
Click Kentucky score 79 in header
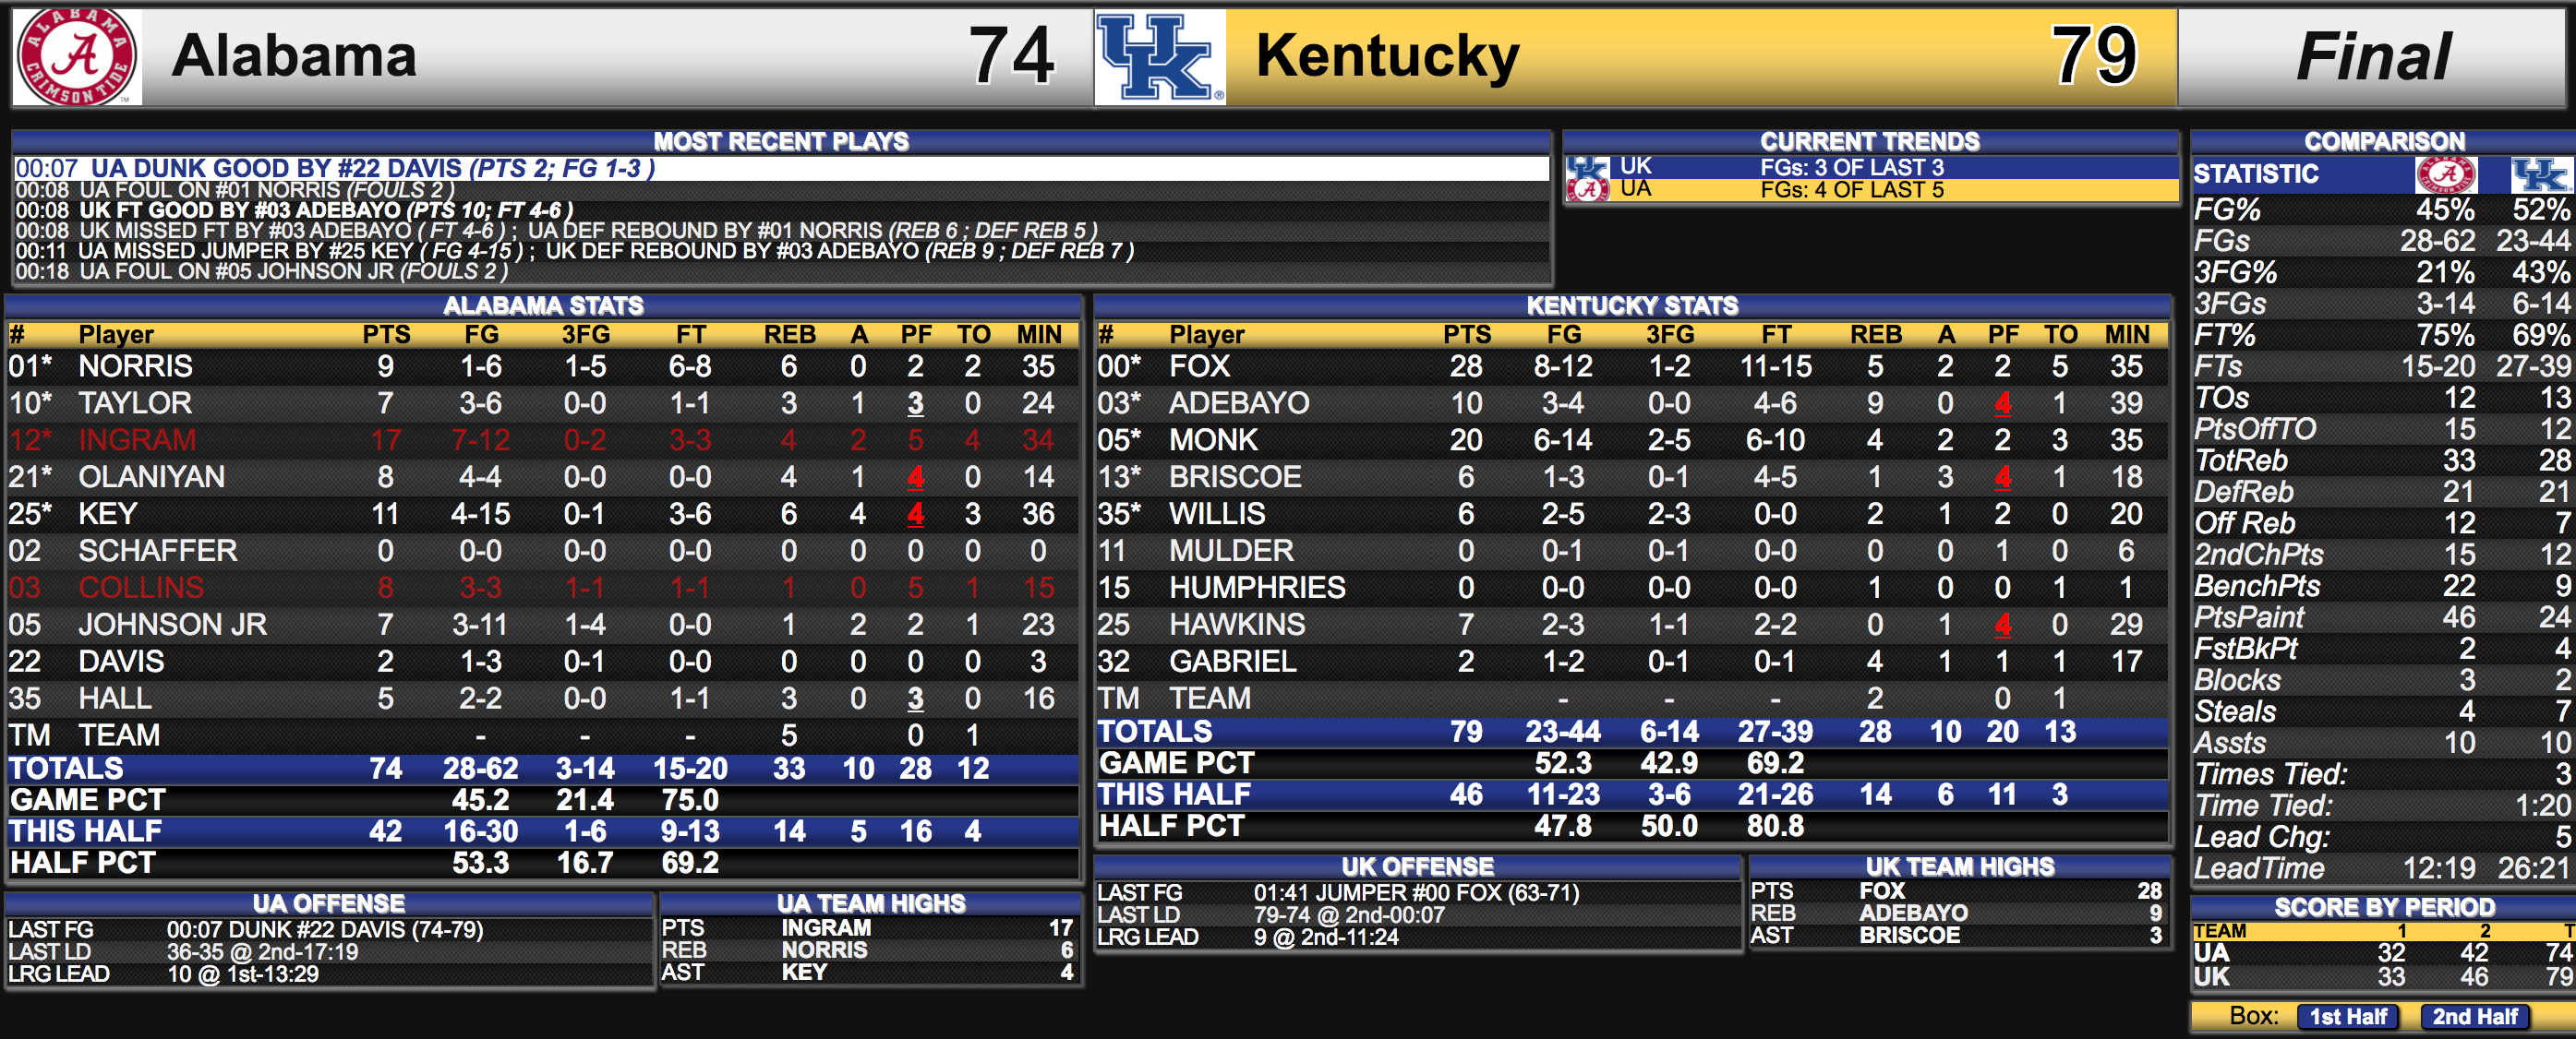point(2093,56)
